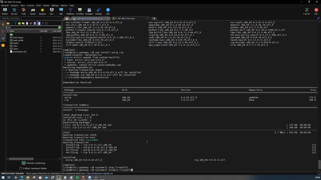Viewport: 321px width, 180px height.
Task: Open Task View on the taskbar
Action: click(9, 177)
